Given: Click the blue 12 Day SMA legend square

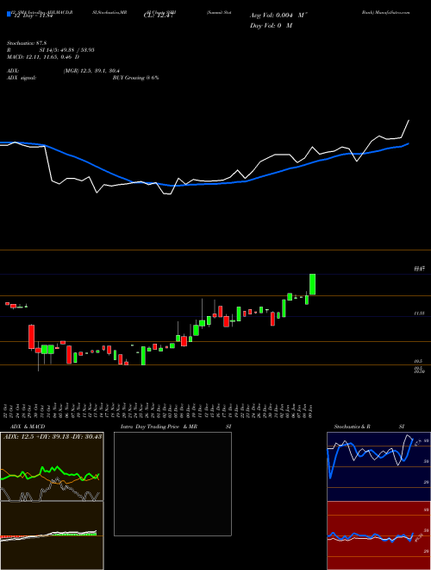Looking at the screenshot, I should [9, 15].
